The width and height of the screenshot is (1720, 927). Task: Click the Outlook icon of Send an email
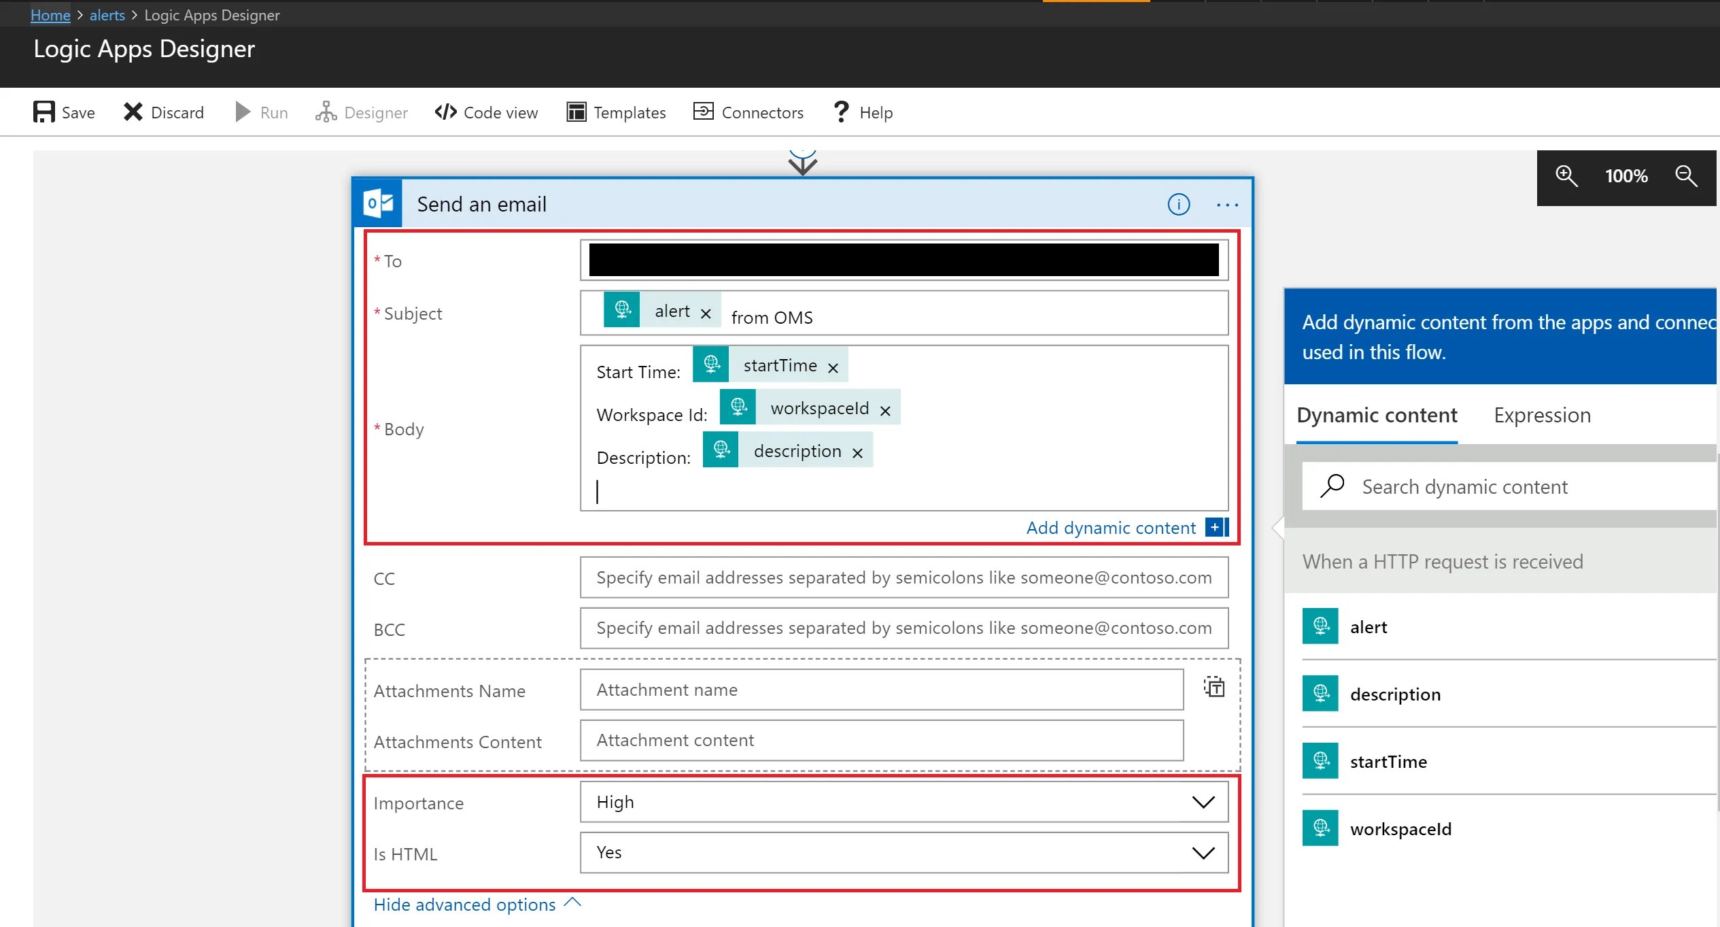(378, 203)
